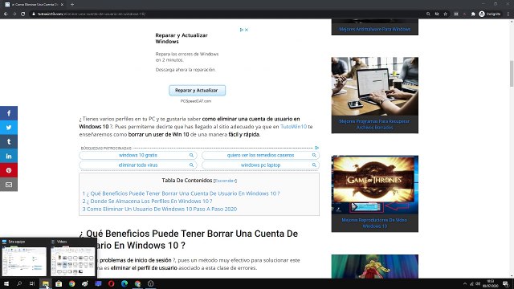Share page via LinkedIn sidebar icon
The height and width of the screenshot is (289, 514).
9,156
